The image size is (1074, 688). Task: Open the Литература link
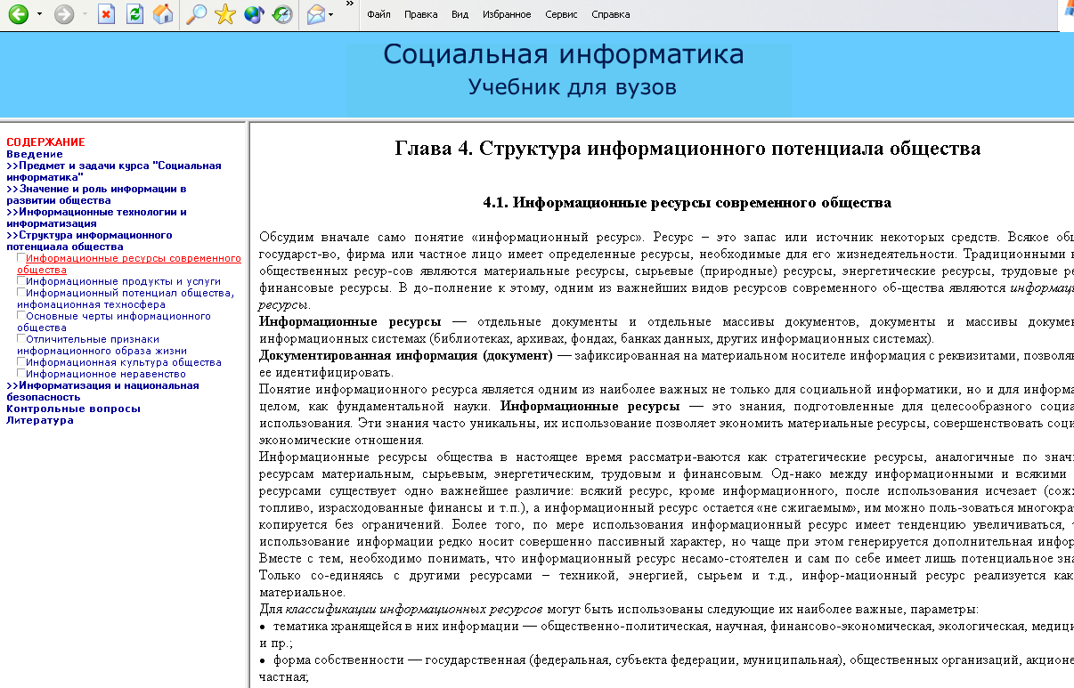(40, 420)
